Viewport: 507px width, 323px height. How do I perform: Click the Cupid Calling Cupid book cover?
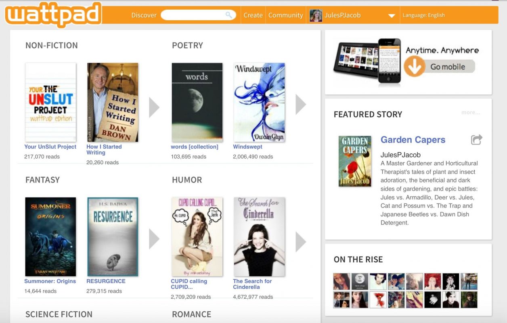(x=197, y=237)
